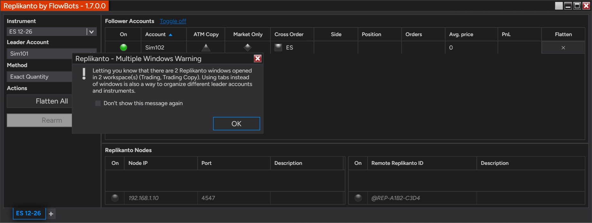592x223 pixels.
Task: Maximize the Replikanto window
Action: pos(577,6)
